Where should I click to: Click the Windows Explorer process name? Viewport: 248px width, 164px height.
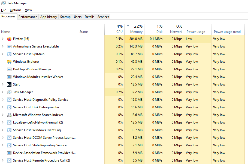26,62
